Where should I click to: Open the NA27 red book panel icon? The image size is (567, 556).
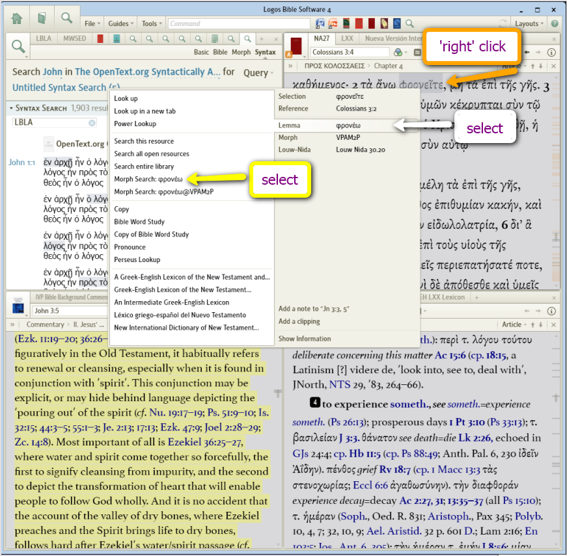click(x=296, y=46)
